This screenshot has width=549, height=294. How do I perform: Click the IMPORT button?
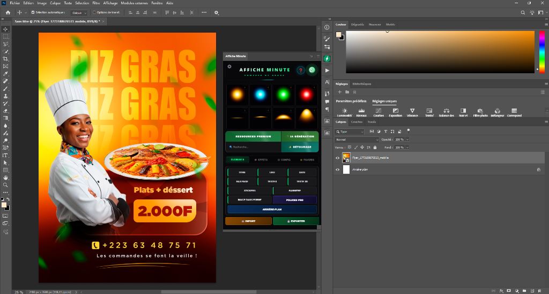(x=248, y=221)
